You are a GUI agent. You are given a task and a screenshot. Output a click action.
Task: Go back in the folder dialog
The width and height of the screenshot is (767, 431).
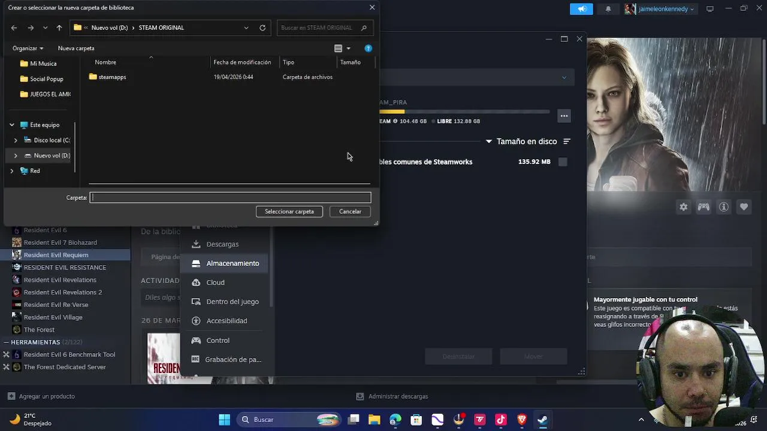[x=14, y=28]
